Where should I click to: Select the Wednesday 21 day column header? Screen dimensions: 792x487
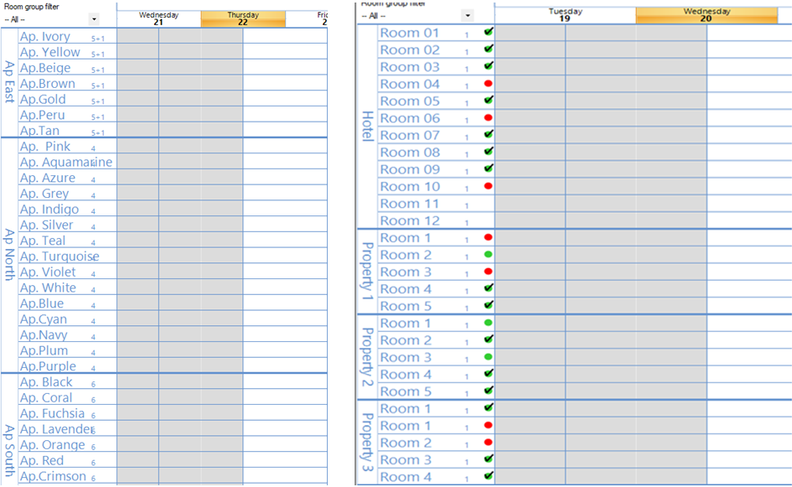(x=158, y=18)
